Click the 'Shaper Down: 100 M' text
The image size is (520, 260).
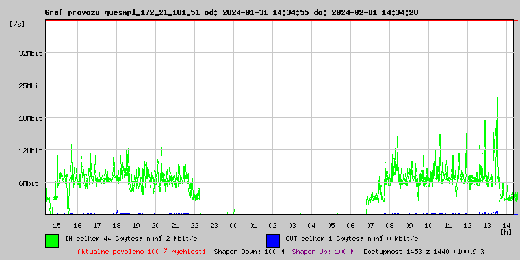[249, 251]
